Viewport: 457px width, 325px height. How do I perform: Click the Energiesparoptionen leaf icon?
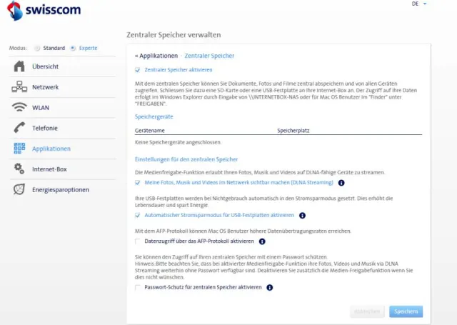pos(19,189)
